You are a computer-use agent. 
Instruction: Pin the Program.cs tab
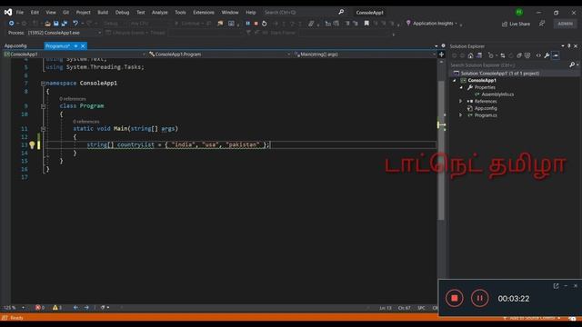pos(75,46)
